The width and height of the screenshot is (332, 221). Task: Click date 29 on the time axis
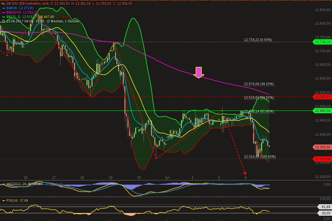click(111, 178)
